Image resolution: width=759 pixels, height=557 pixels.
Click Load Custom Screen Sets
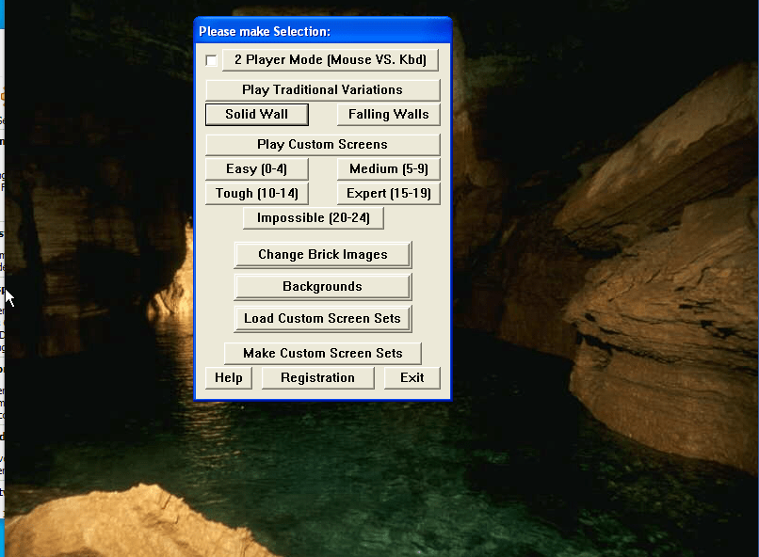pos(322,318)
